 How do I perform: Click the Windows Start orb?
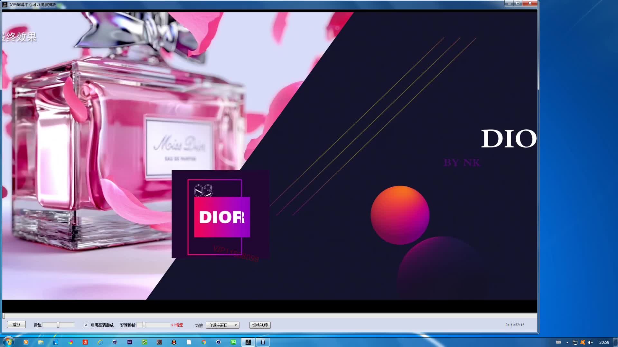pos(8,342)
